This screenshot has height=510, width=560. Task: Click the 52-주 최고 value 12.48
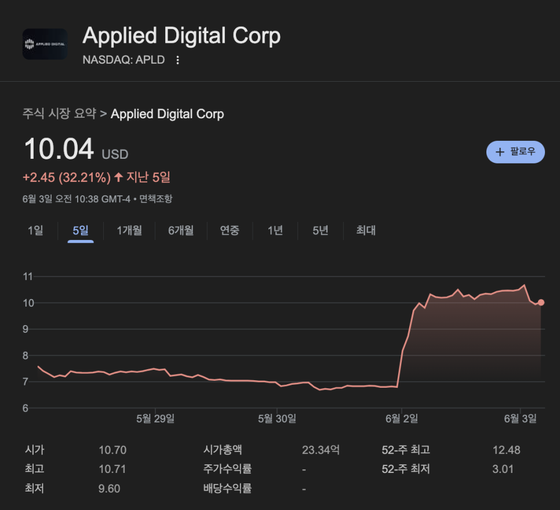(x=507, y=450)
